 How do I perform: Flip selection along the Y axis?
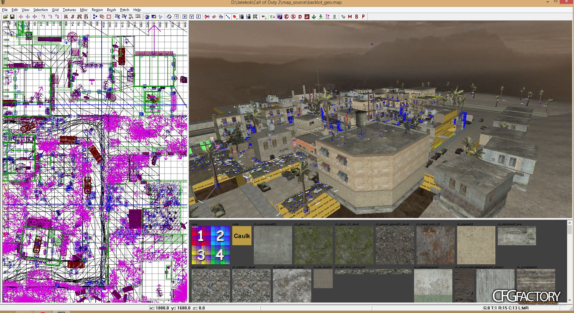(x=28, y=17)
